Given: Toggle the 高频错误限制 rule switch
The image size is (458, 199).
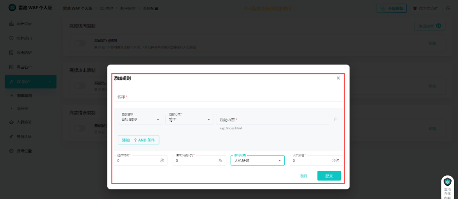Looking at the screenshot, I should coord(79,128).
